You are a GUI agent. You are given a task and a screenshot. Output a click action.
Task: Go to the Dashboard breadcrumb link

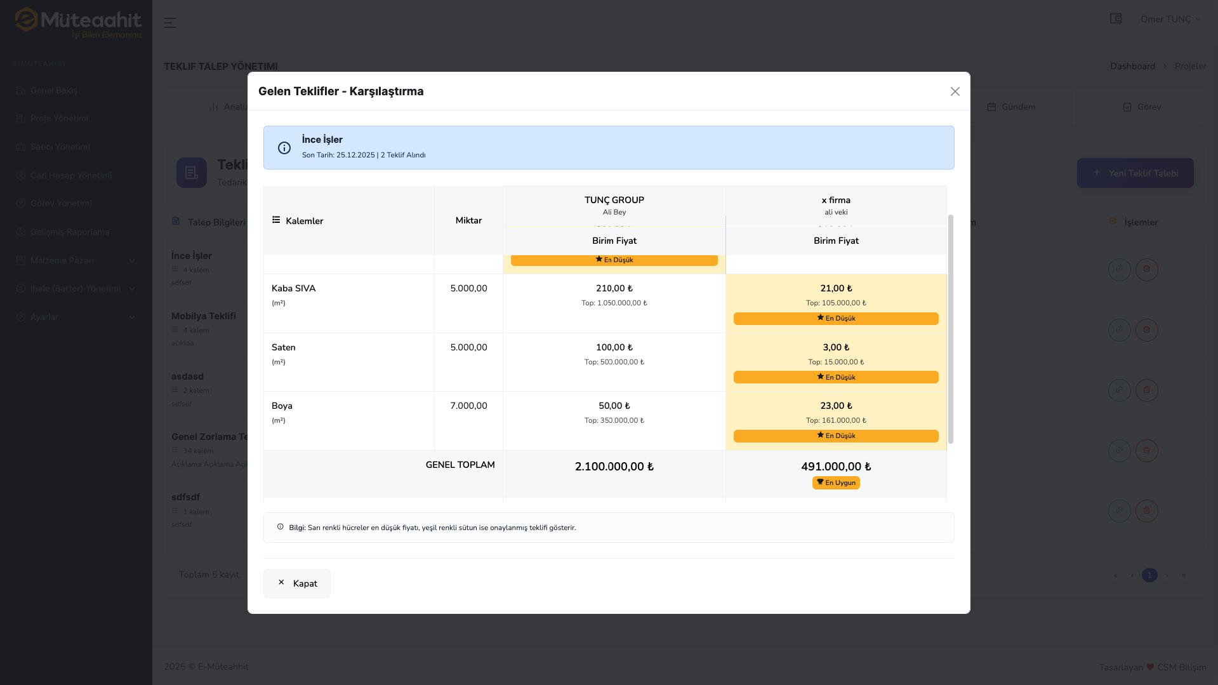pos(1132,66)
